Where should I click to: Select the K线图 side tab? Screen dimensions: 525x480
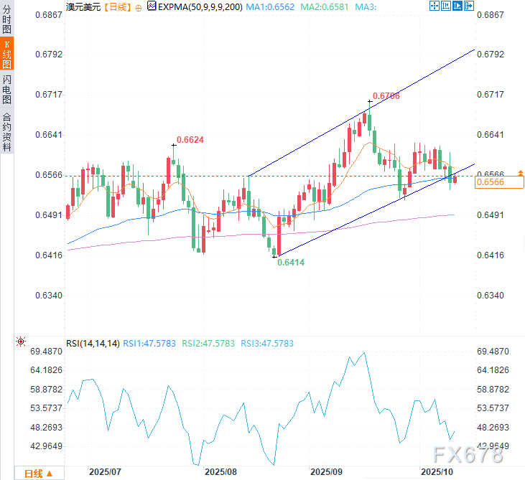coord(6,55)
